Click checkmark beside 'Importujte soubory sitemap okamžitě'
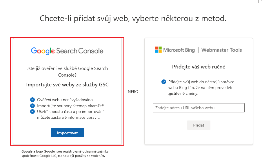The image size is (262, 167). click(32, 106)
